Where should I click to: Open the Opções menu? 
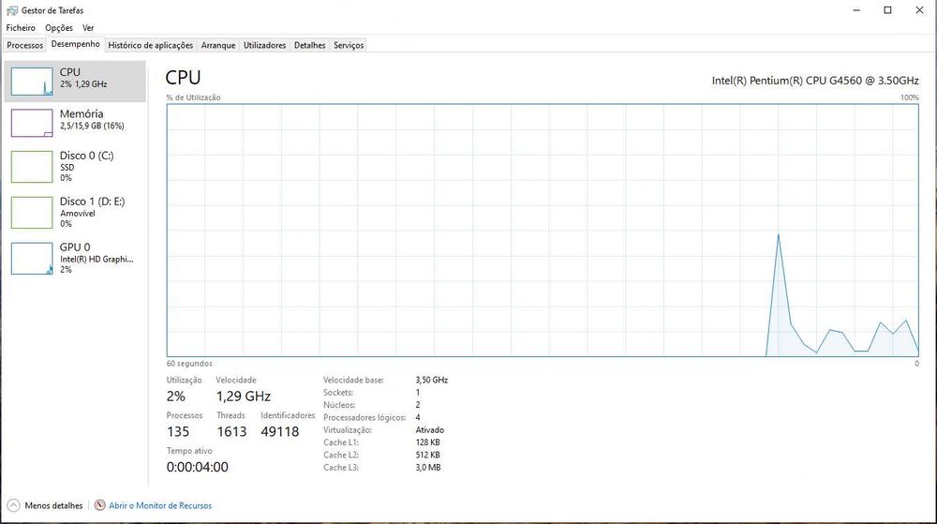coord(58,27)
